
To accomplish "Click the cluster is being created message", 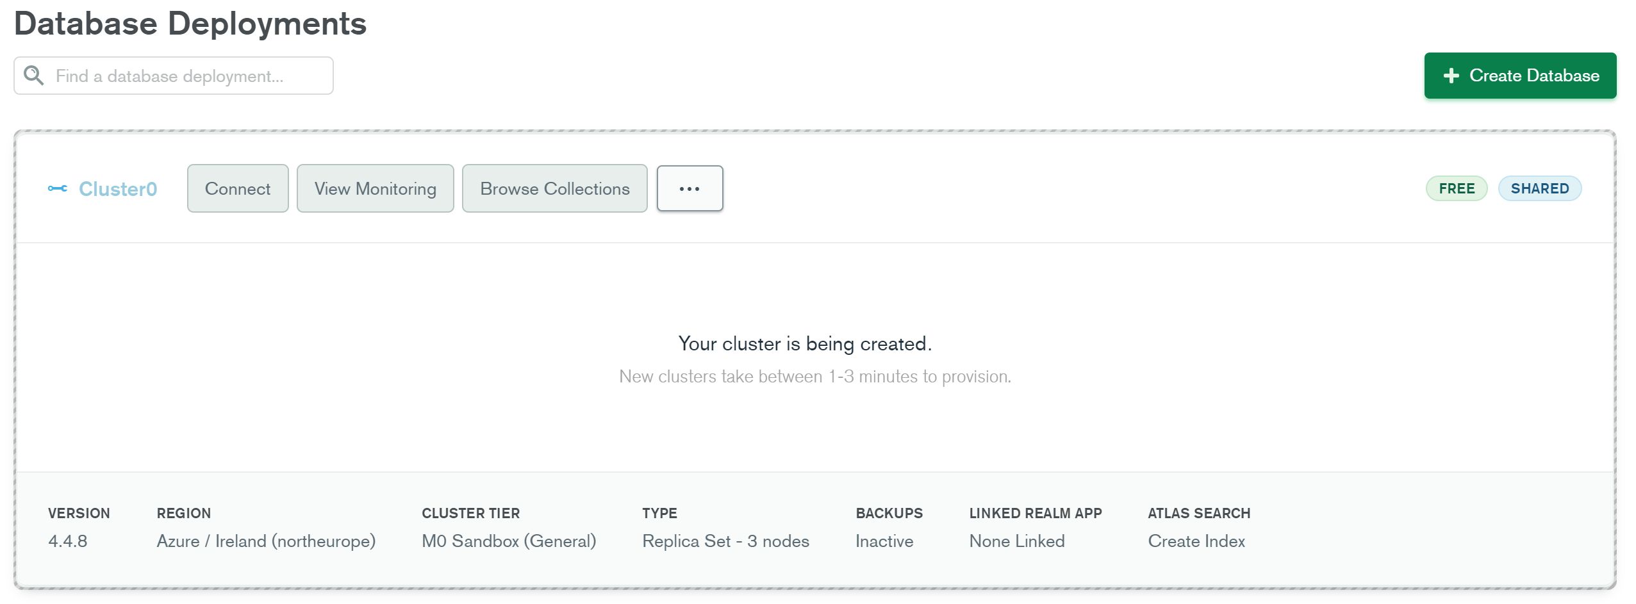I will point(805,344).
